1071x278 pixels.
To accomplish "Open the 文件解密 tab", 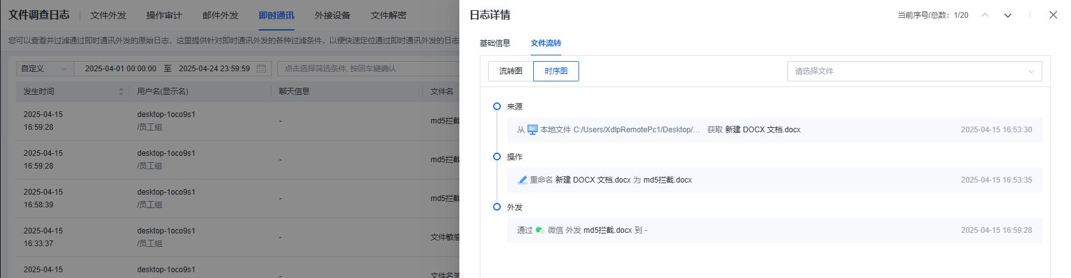I will [389, 15].
